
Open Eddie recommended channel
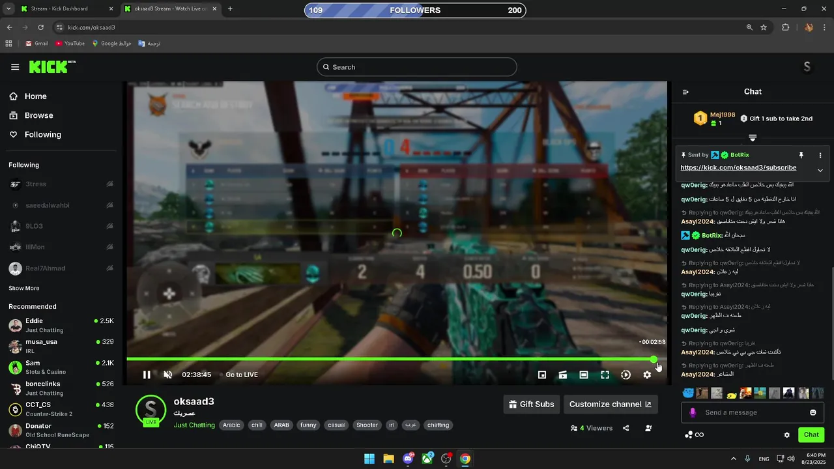click(61, 325)
